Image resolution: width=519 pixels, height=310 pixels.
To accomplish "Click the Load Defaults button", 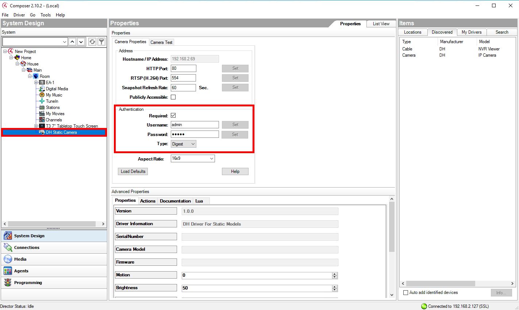I will (133, 171).
